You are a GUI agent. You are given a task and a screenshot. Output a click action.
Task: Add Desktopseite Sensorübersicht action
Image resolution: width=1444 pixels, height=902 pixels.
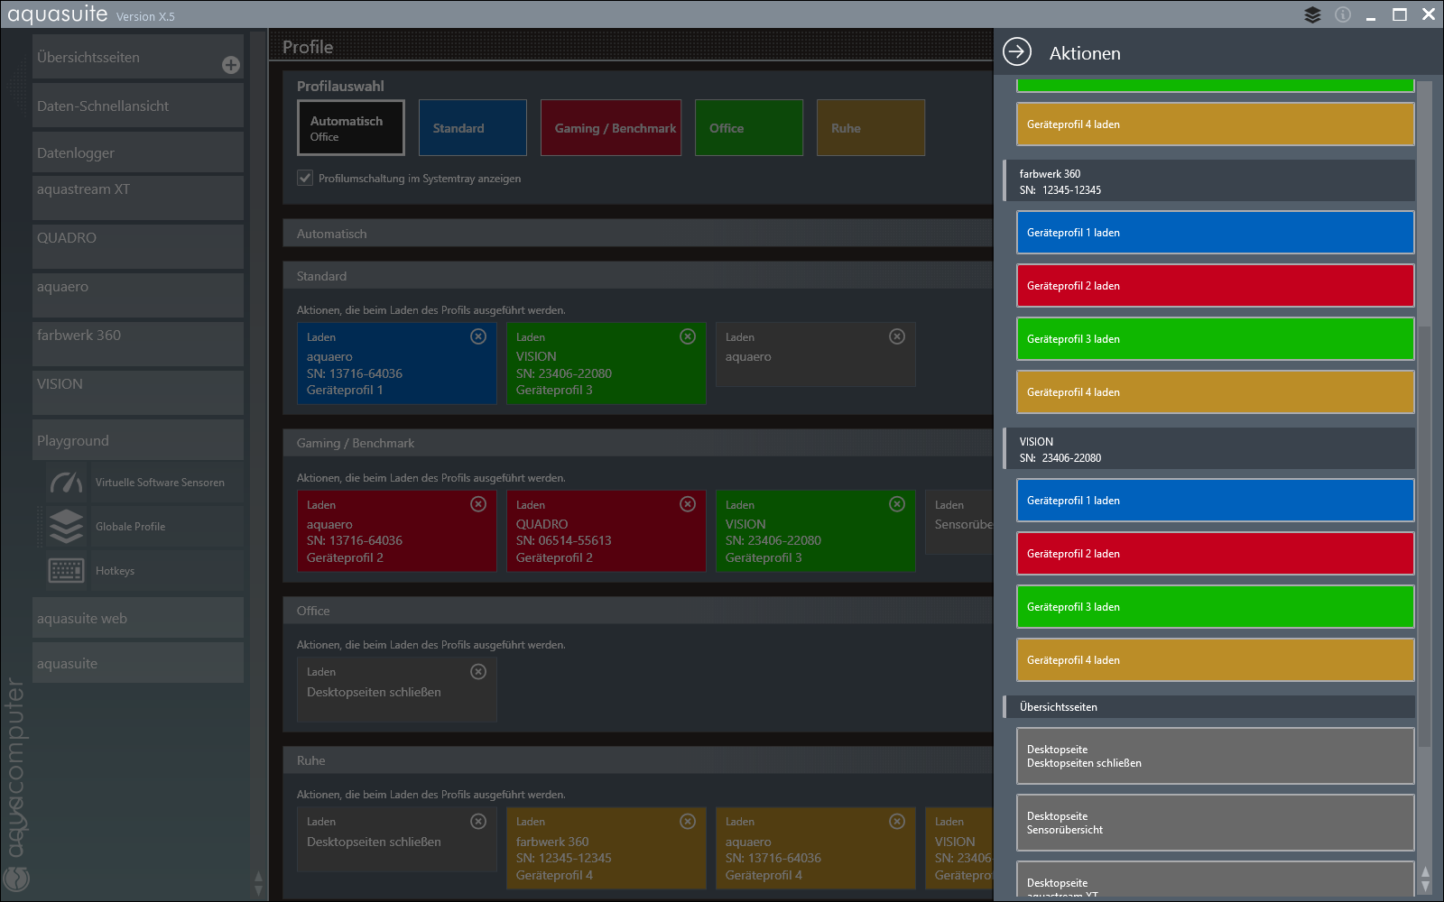(1215, 823)
